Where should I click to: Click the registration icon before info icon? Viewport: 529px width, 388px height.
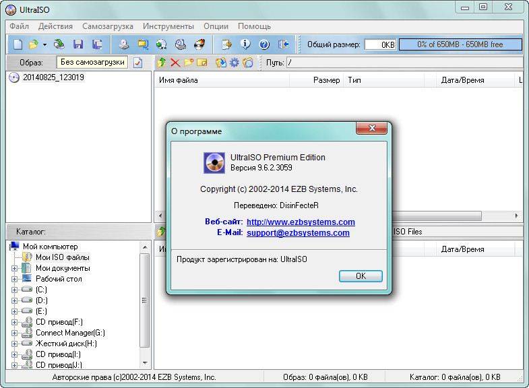[x=226, y=44]
